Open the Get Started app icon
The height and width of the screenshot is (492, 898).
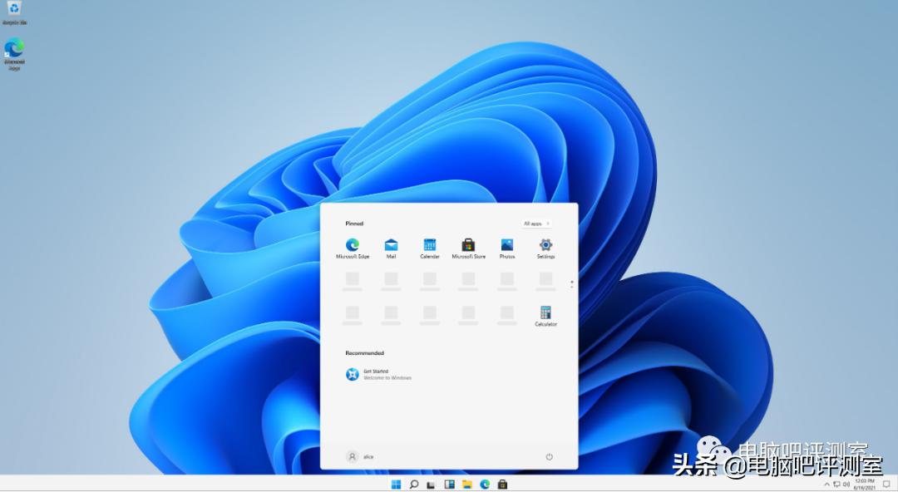(x=353, y=374)
